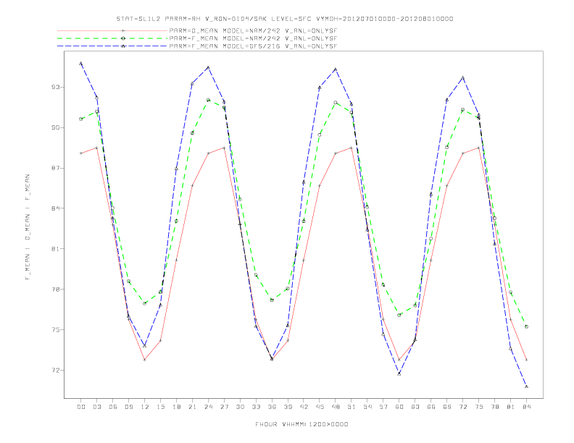The image size is (574, 443).
Task: Click x-axis tick label 24
Action: point(208,407)
